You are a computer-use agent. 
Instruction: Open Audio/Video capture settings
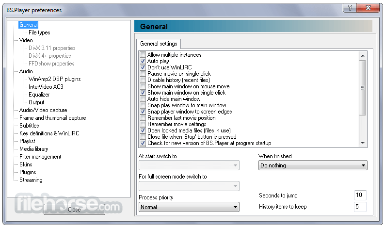43,110
